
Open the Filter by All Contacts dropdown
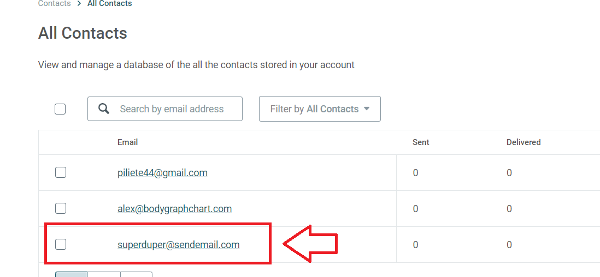tap(320, 109)
